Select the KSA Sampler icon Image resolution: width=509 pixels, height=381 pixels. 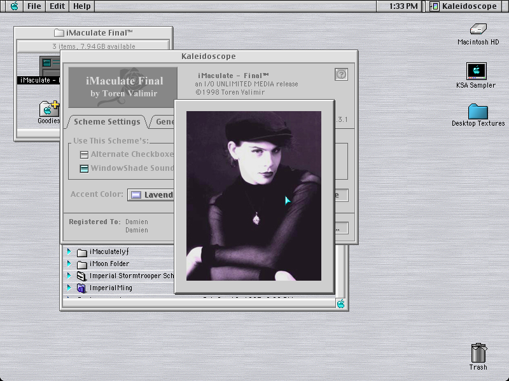click(x=476, y=71)
